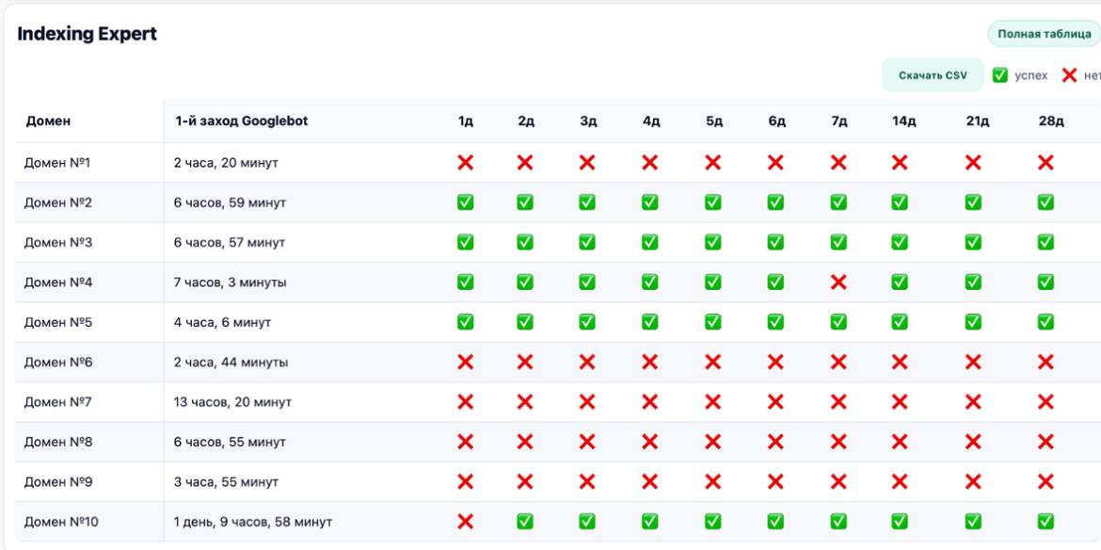Select the Домен №6 row label
This screenshot has width=1101, height=550.
click(x=58, y=363)
